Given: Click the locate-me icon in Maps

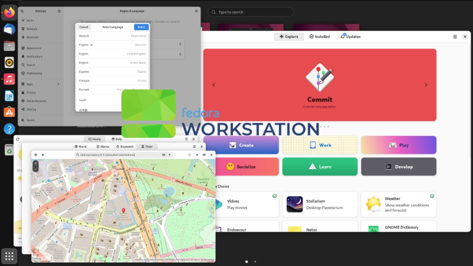Looking at the screenshot, I should coord(35,155).
